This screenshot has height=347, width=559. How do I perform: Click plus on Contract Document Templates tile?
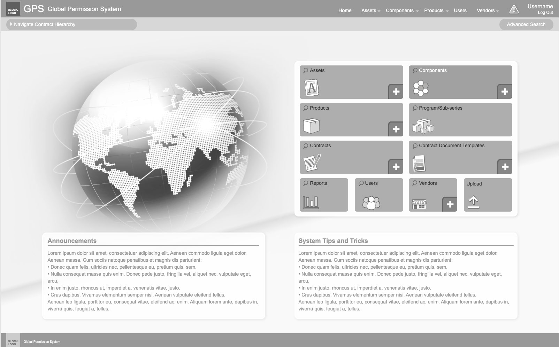click(x=505, y=167)
